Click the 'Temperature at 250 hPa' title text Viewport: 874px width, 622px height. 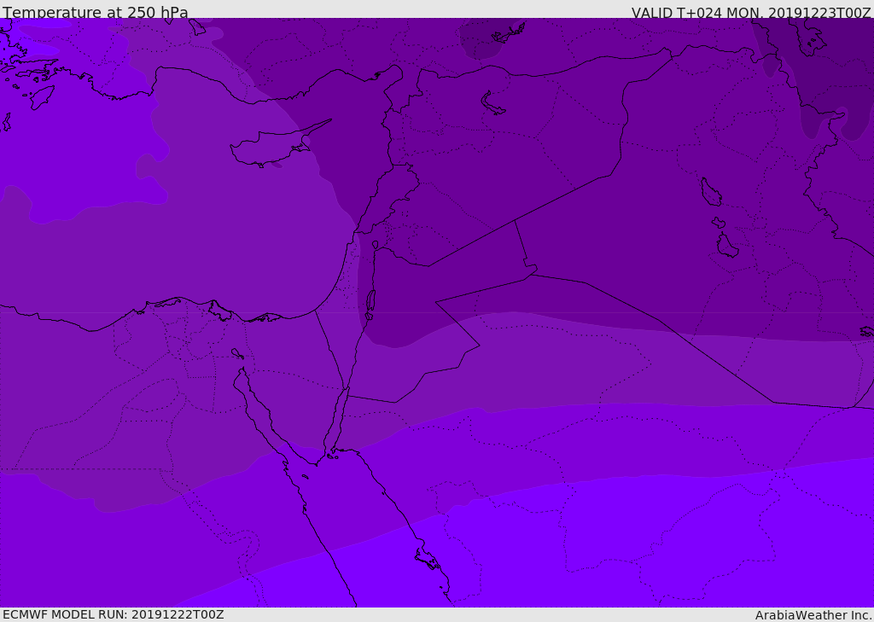pos(96,12)
